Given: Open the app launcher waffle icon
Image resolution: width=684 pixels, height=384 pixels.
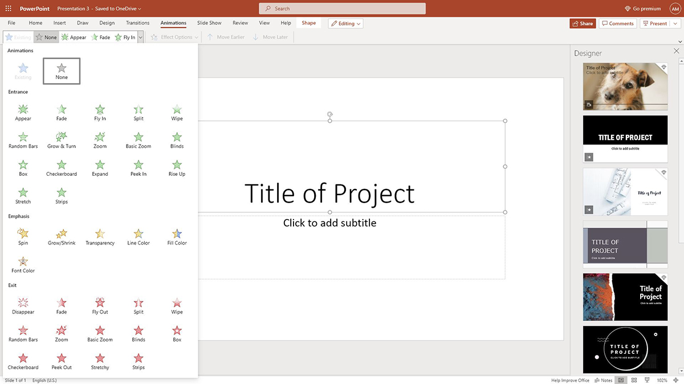Looking at the screenshot, I should click(x=9, y=9).
